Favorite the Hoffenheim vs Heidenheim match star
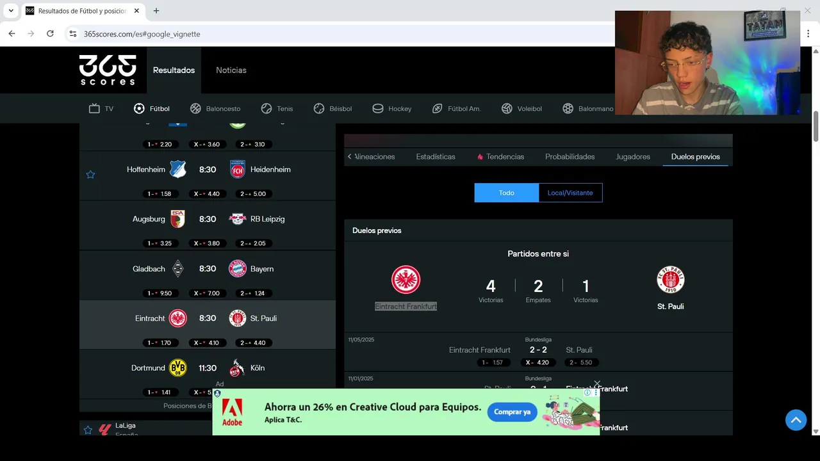The height and width of the screenshot is (461, 820). click(x=90, y=174)
